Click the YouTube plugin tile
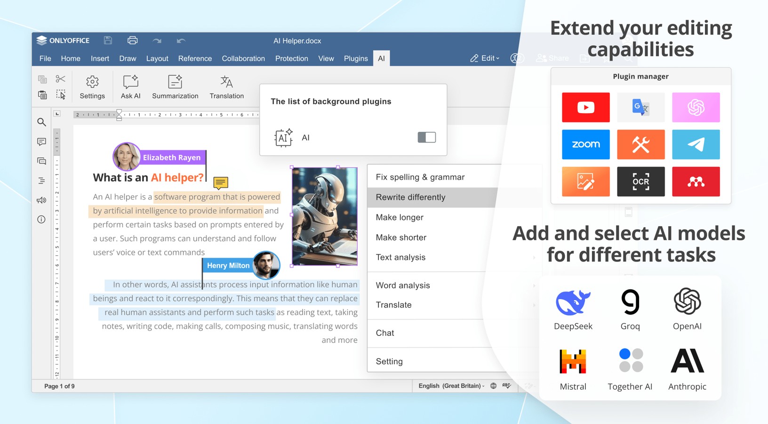 pyautogui.click(x=586, y=107)
